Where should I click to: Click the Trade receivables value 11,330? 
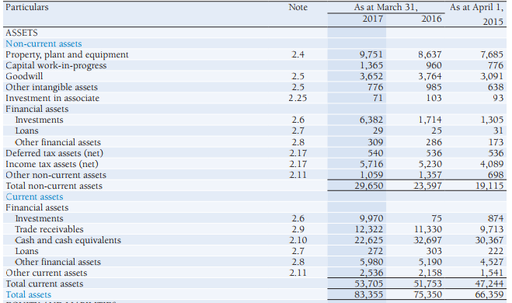click(428, 229)
